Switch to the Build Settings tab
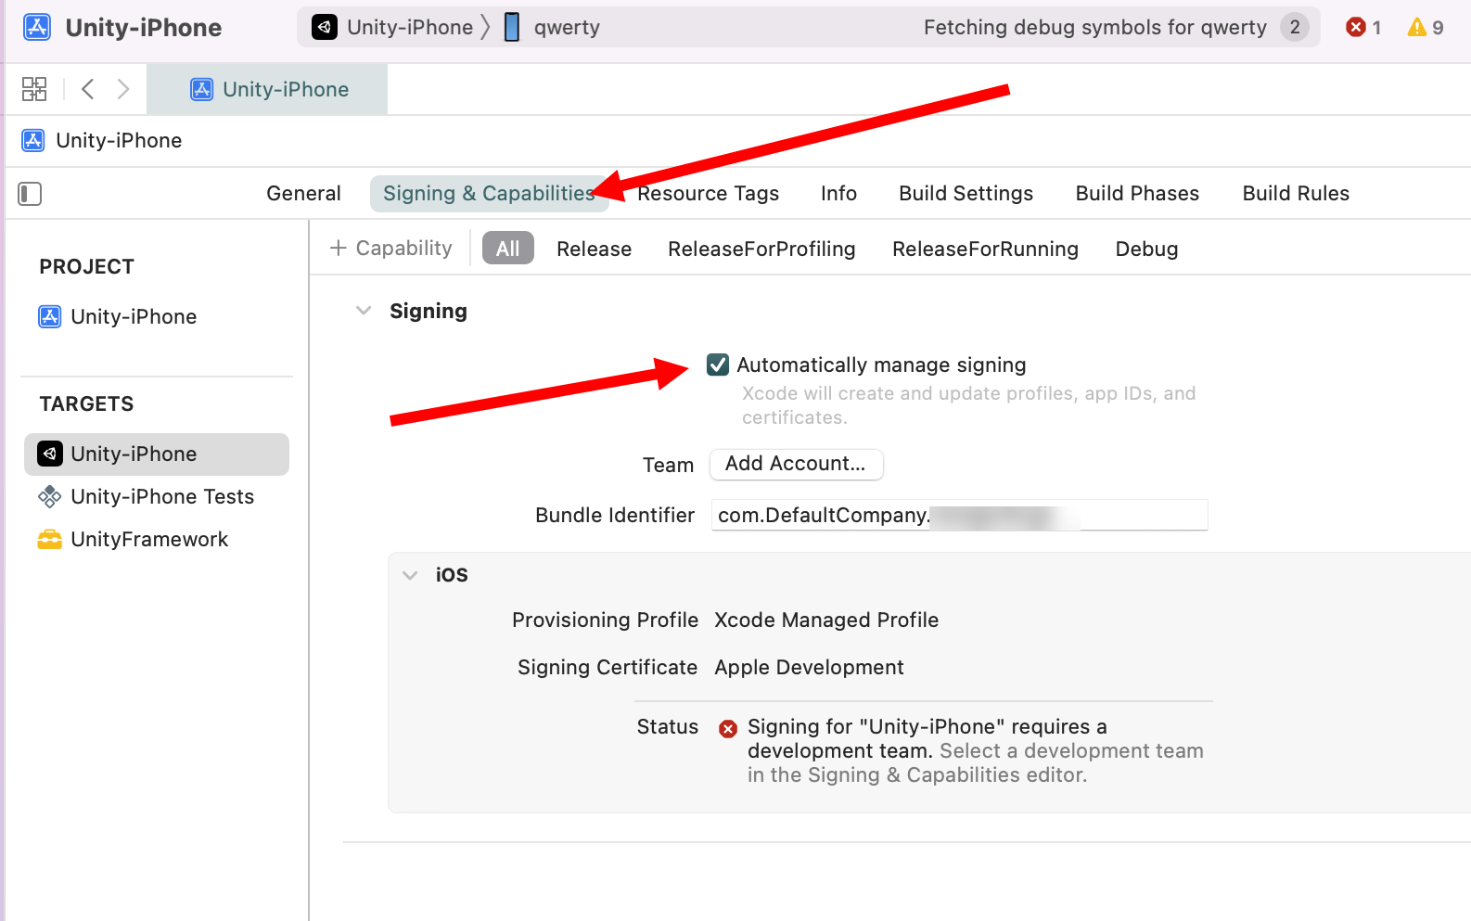The image size is (1471, 921). point(966,193)
